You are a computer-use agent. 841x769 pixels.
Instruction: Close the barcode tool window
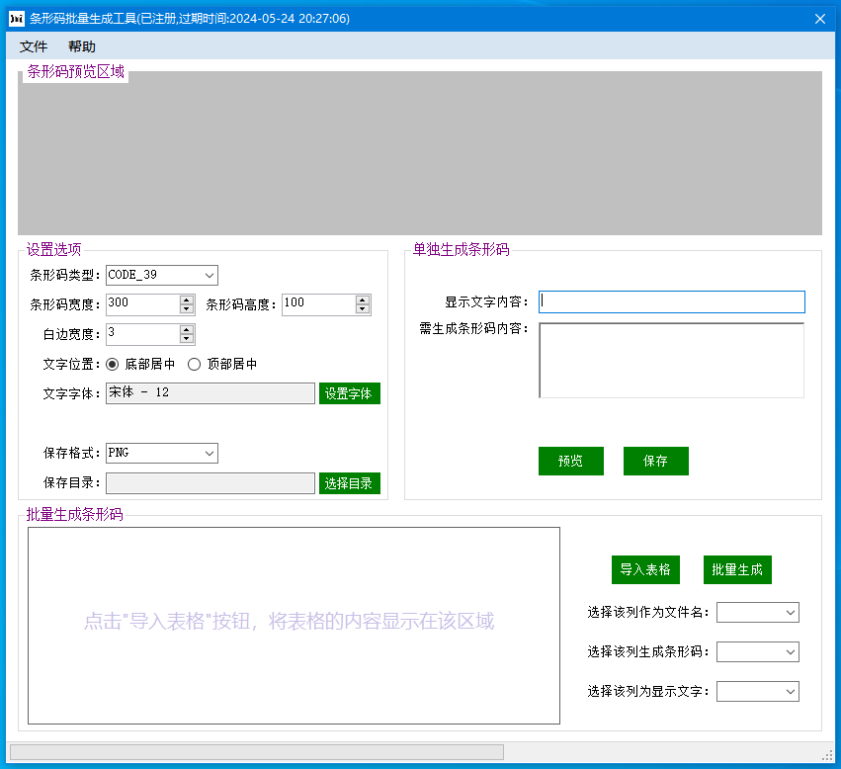(x=820, y=19)
